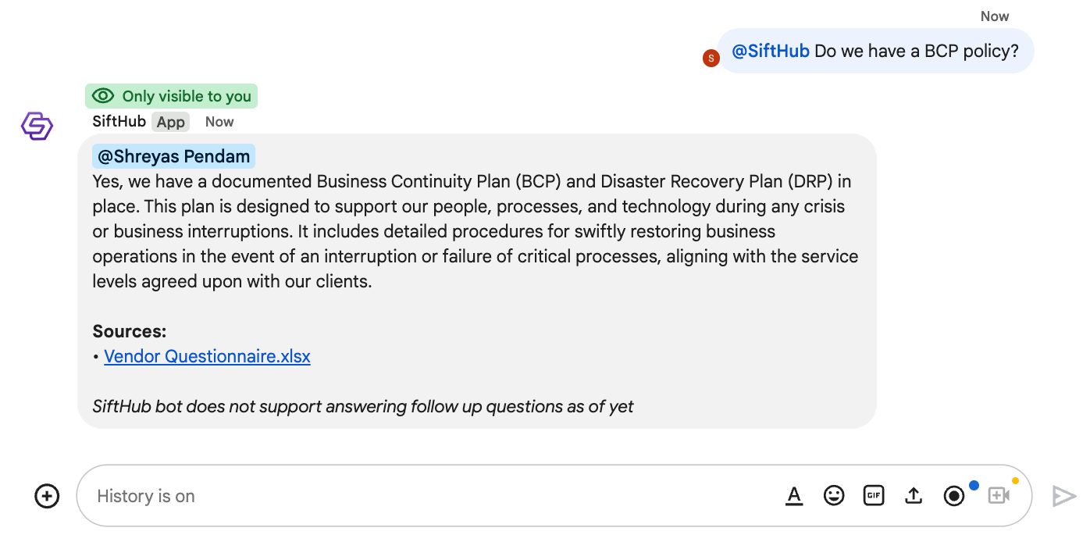Open the GIF picker

(x=874, y=495)
